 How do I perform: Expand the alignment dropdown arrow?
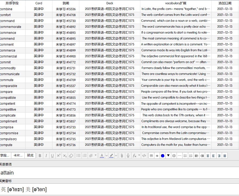95,155
